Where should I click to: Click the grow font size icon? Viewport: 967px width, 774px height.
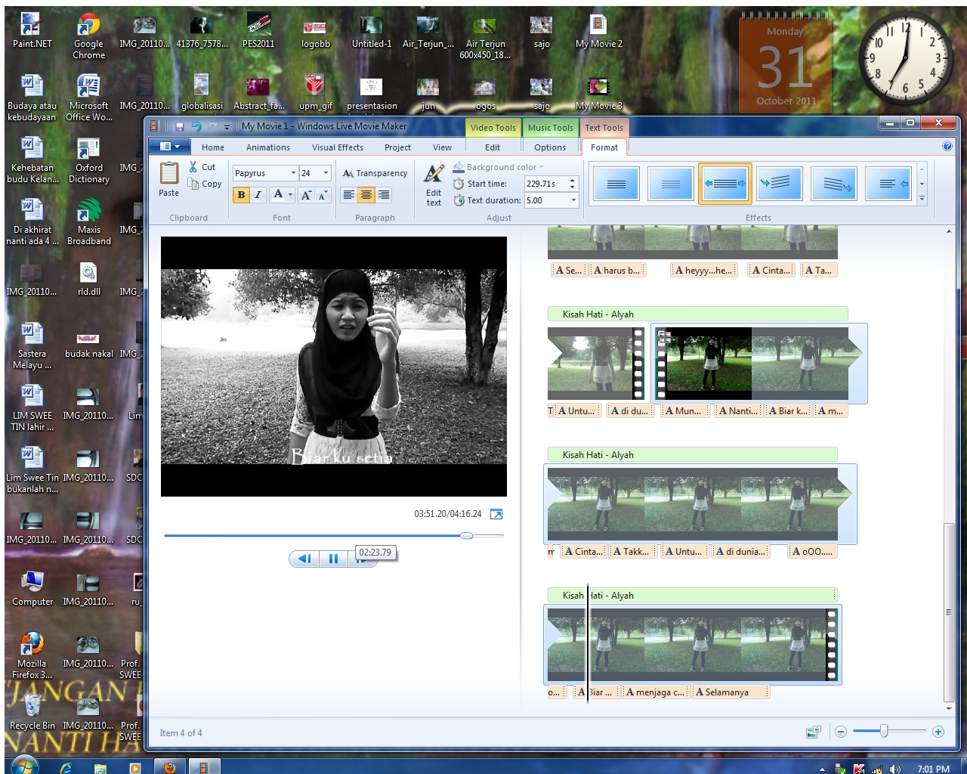pyautogui.click(x=306, y=194)
